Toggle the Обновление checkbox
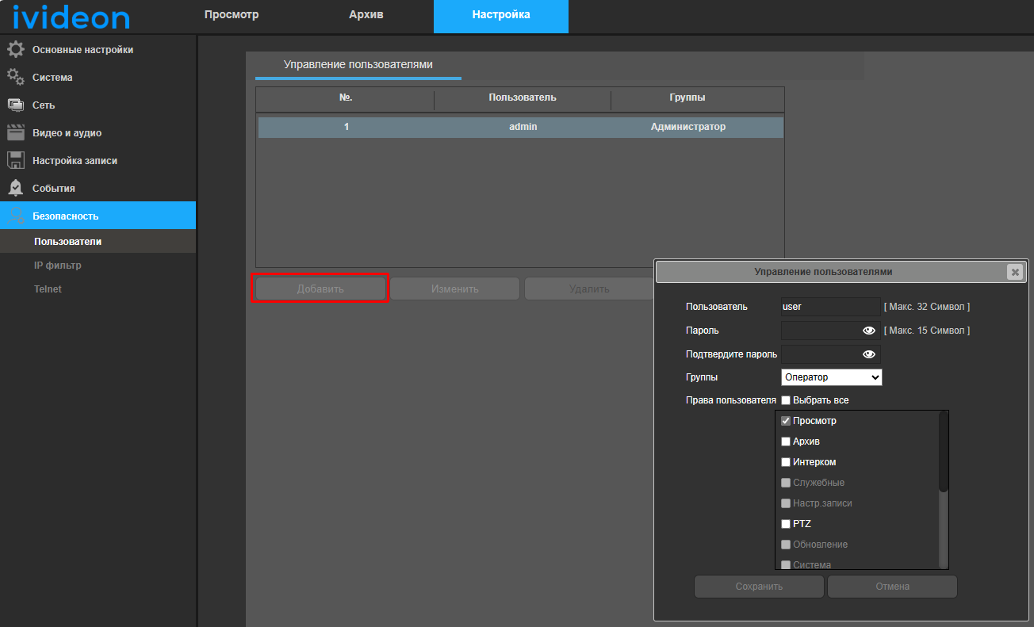Viewport: 1034px width, 627px height. pyautogui.click(x=786, y=545)
